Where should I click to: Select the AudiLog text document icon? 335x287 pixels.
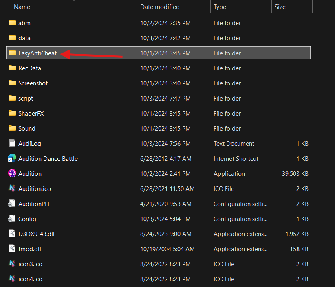[12, 143]
